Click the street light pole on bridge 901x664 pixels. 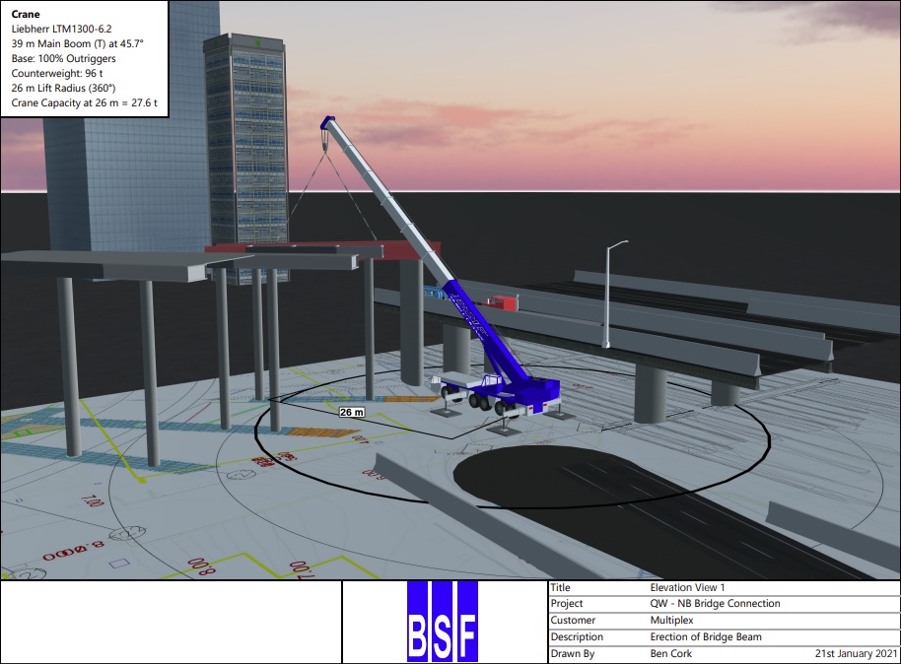[607, 294]
